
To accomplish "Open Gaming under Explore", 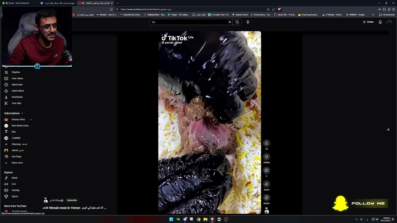I will (x=16, y=190).
